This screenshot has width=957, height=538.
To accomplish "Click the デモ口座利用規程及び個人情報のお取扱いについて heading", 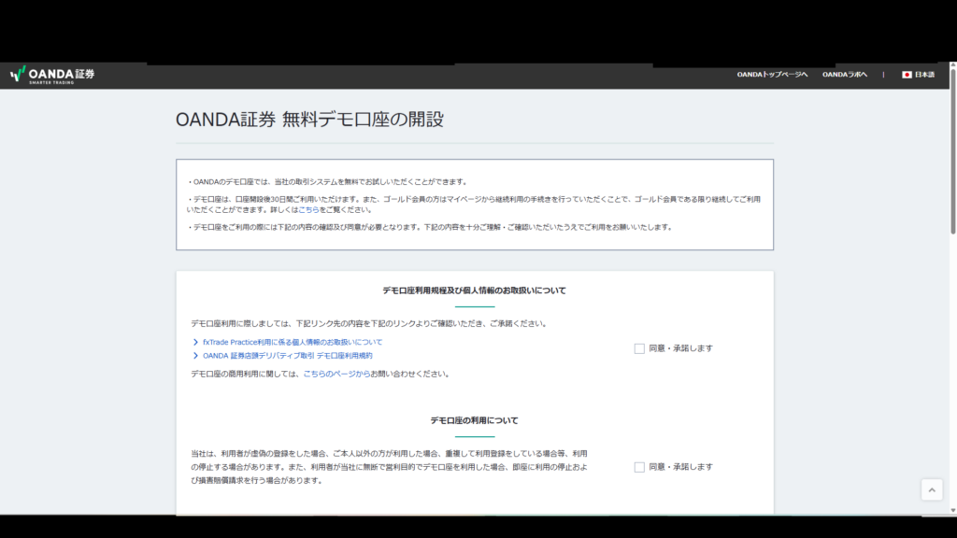I will coord(474,291).
